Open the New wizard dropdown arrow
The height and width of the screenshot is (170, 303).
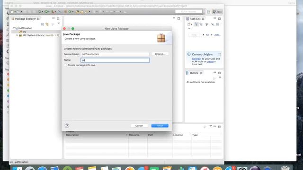pos(15,12)
